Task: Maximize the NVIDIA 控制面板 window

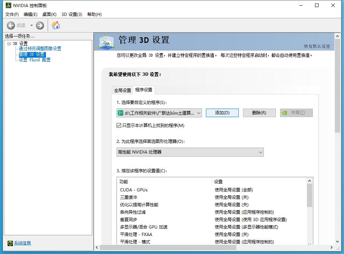Action: pyautogui.click(x=317, y=5)
